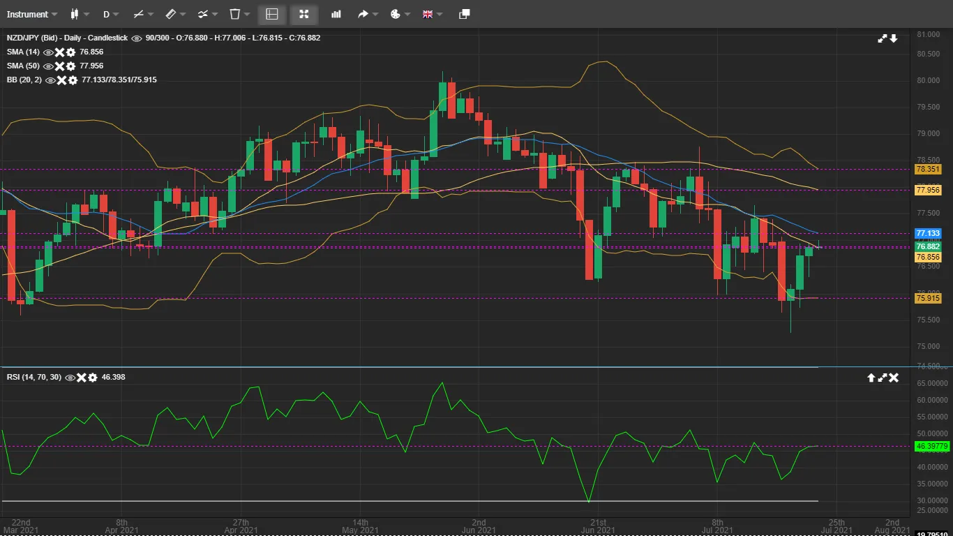Viewport: 953px width, 536px height.
Task: Toggle the crosshair grid layout button
Action: tap(272, 14)
